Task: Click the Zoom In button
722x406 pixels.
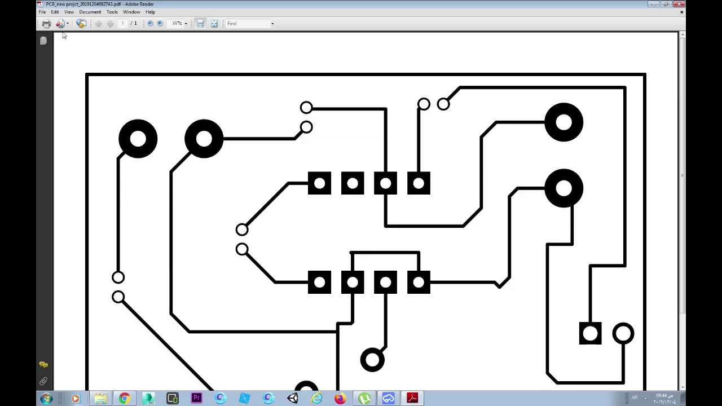Action: (160, 24)
